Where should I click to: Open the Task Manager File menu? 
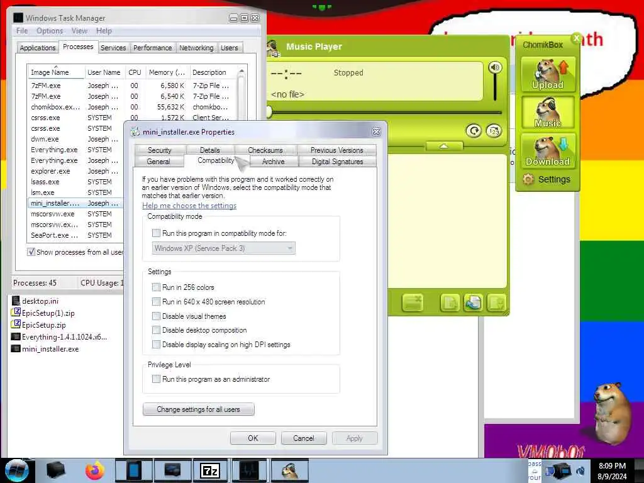click(x=22, y=31)
